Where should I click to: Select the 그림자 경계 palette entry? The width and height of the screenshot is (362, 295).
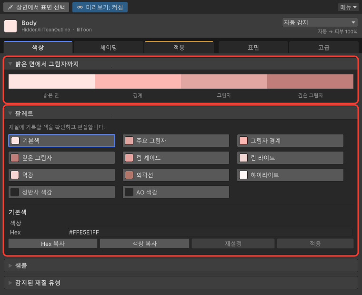[x=290, y=141]
